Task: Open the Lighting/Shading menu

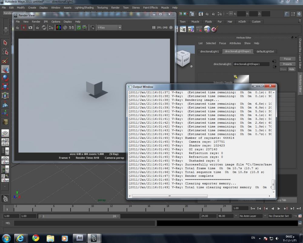Action: pos(84,8)
